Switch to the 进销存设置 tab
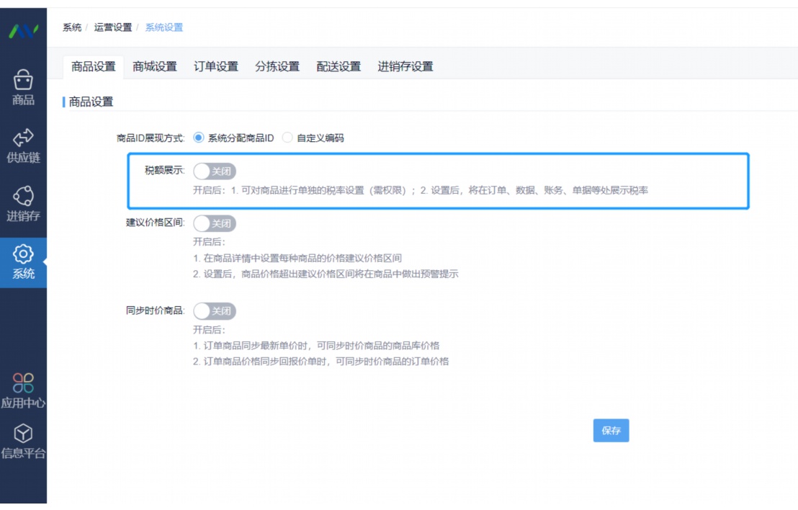This screenshot has width=798, height=510. pos(405,67)
